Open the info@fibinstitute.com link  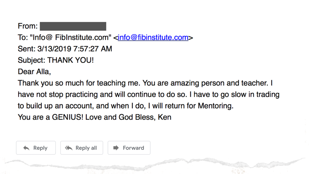[x=153, y=37]
